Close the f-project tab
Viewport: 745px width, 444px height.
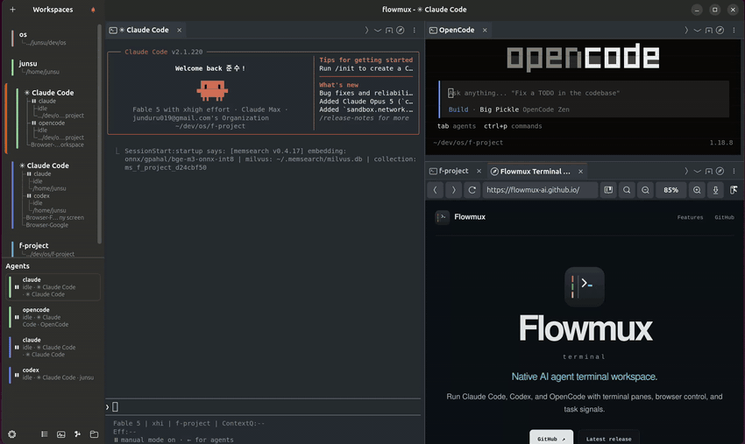(479, 171)
